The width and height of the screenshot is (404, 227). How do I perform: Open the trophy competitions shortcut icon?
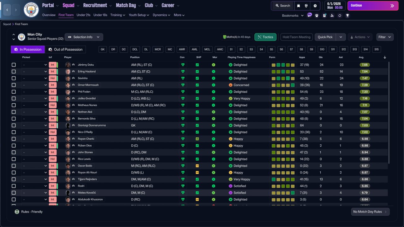(x=347, y=15)
